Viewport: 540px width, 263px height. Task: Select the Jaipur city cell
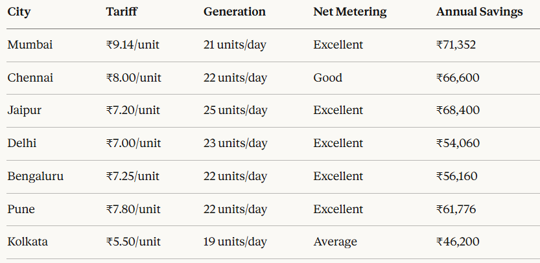[25, 111]
